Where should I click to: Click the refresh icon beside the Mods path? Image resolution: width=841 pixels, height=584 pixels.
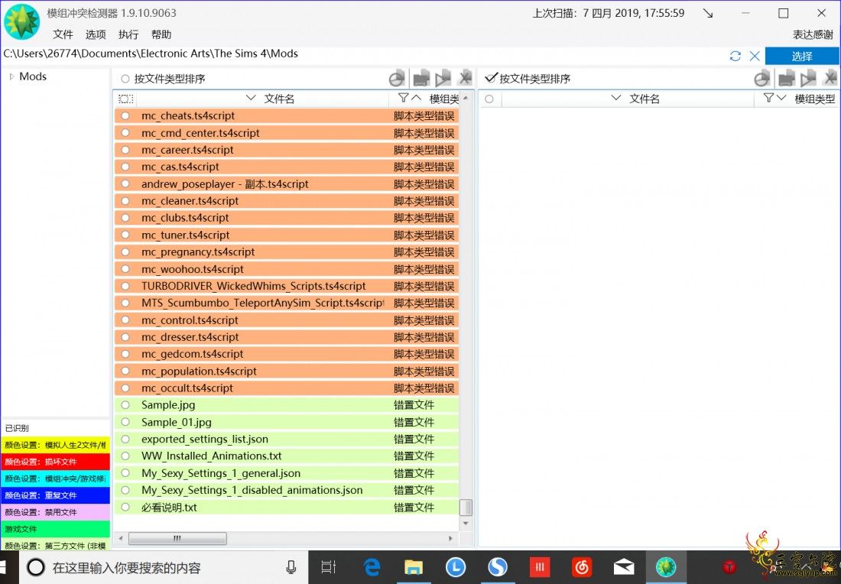click(735, 56)
